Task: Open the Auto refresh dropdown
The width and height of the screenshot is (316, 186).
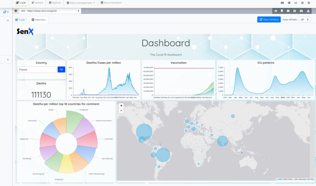Action: pos(304,19)
